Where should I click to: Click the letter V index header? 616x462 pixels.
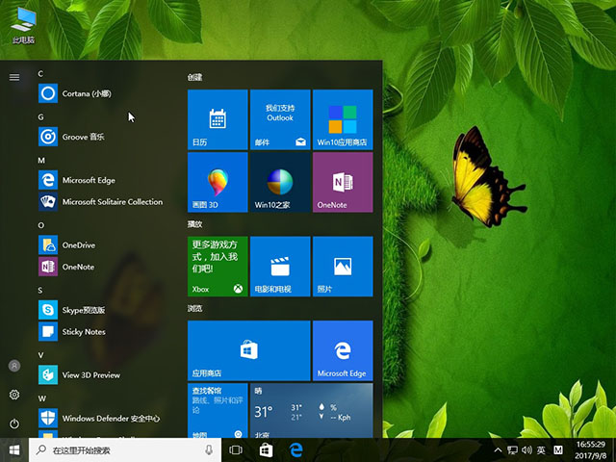coord(40,355)
